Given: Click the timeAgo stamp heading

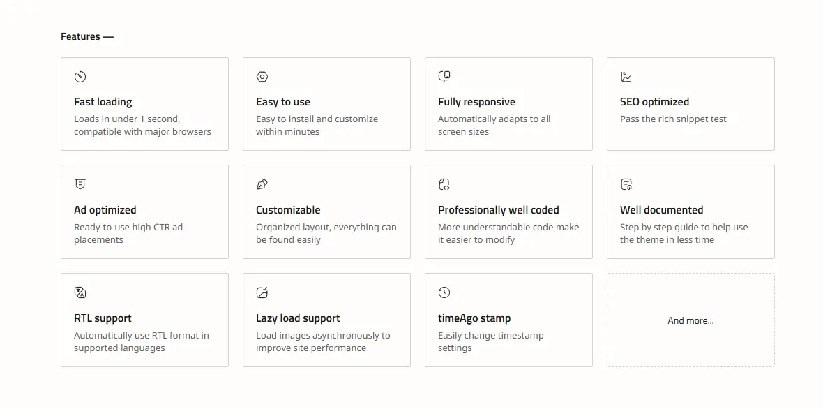Looking at the screenshot, I should [x=474, y=318].
